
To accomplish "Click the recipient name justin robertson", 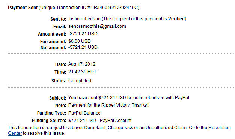I will (x=84, y=19).
